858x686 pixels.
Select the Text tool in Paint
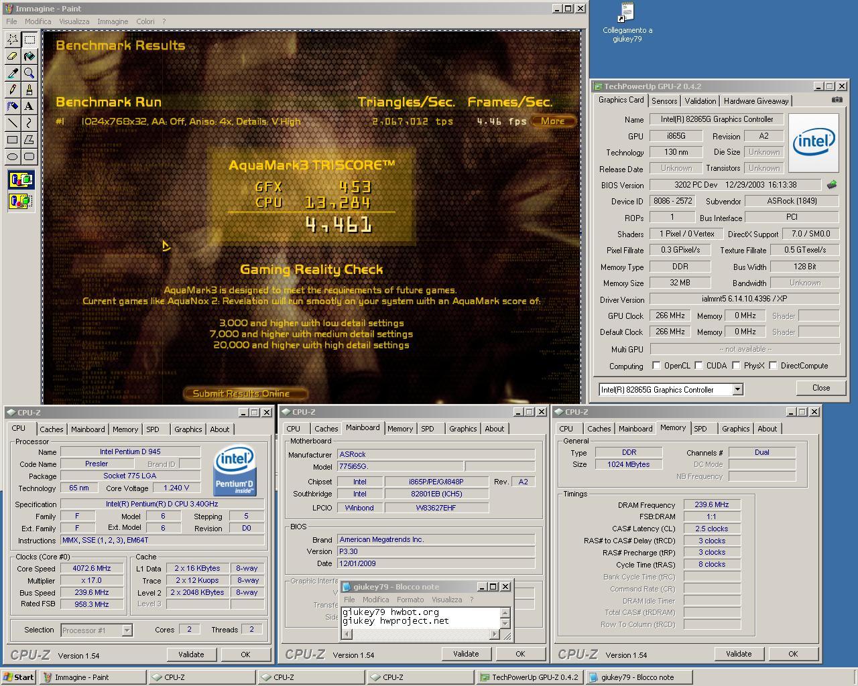tap(29, 107)
